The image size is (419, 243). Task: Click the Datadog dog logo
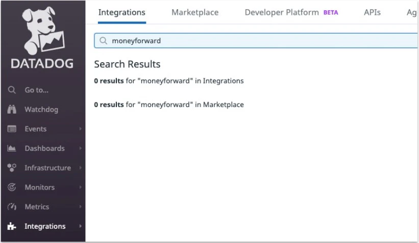43,31
